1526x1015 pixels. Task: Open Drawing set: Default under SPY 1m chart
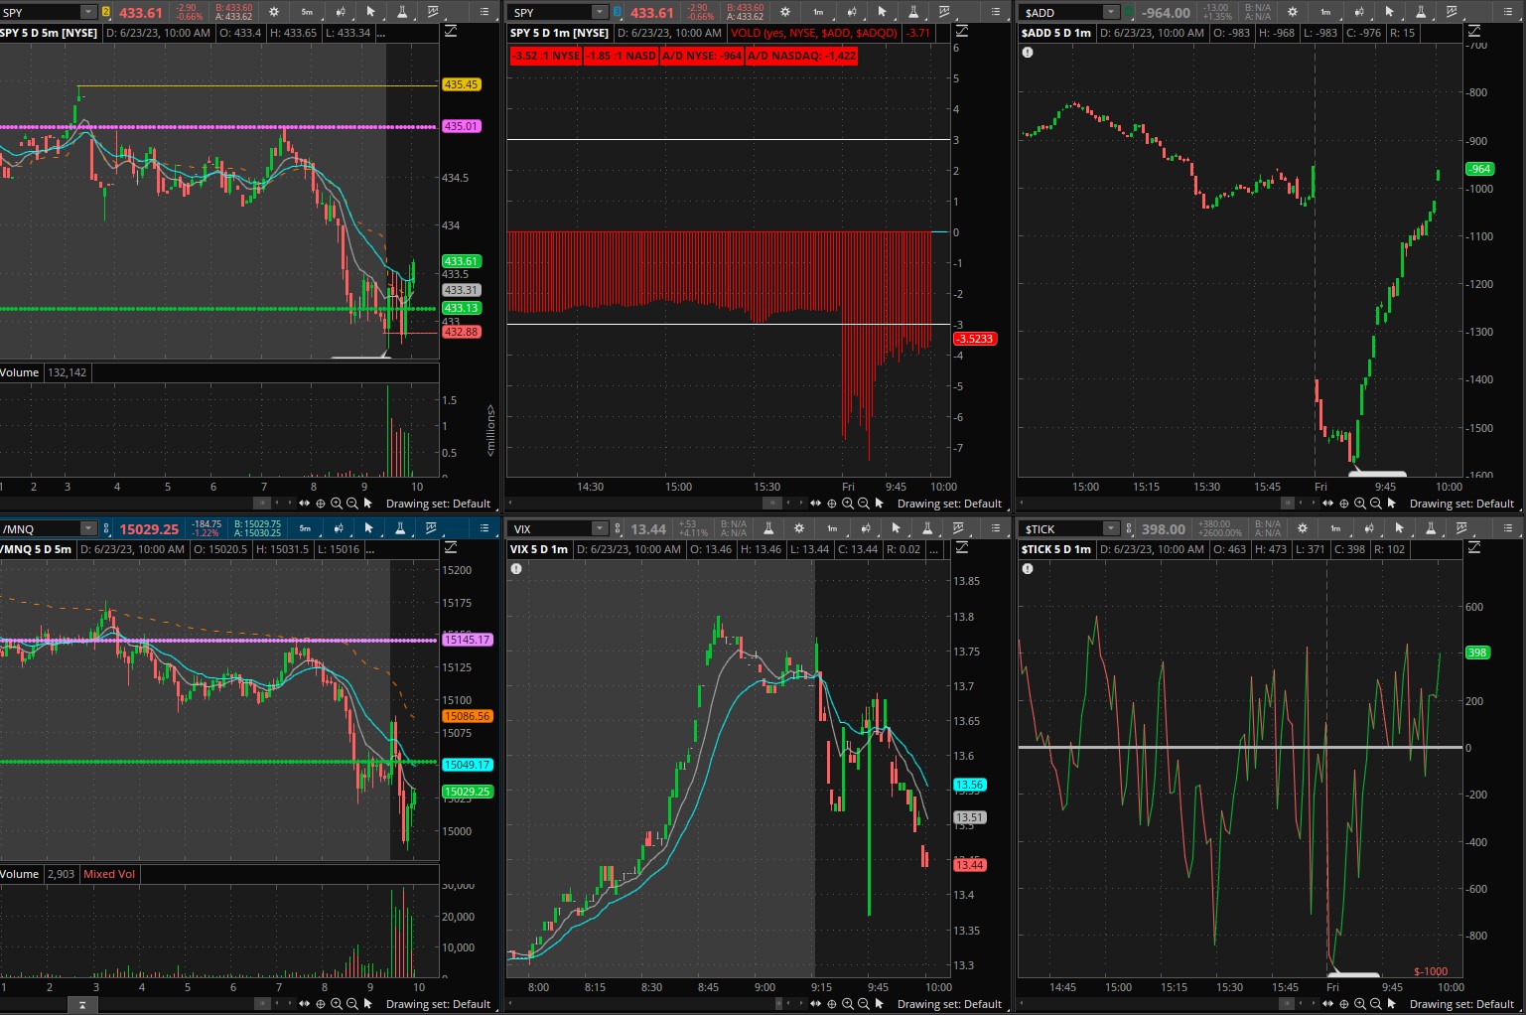pyautogui.click(x=949, y=504)
